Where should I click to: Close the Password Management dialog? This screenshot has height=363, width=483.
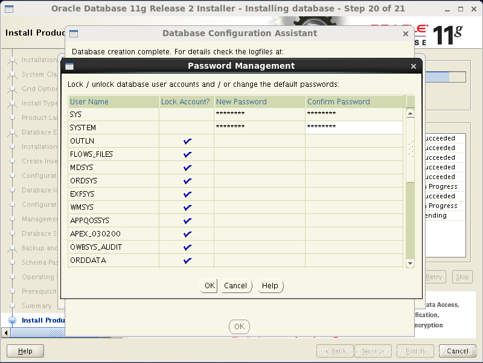[x=414, y=66]
